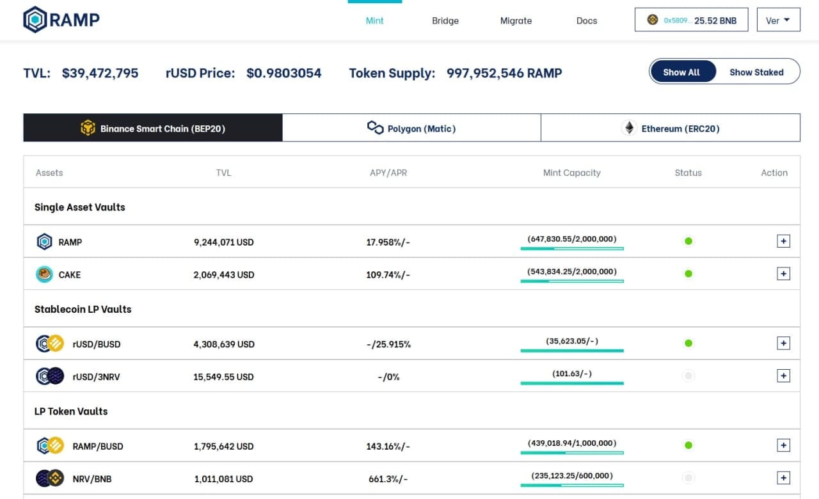Click the rUSD/BUSD pair token icon
819x499 pixels.
tap(51, 344)
